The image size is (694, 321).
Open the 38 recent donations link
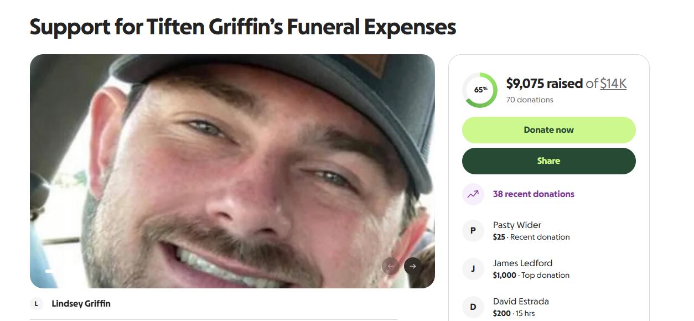pos(534,194)
